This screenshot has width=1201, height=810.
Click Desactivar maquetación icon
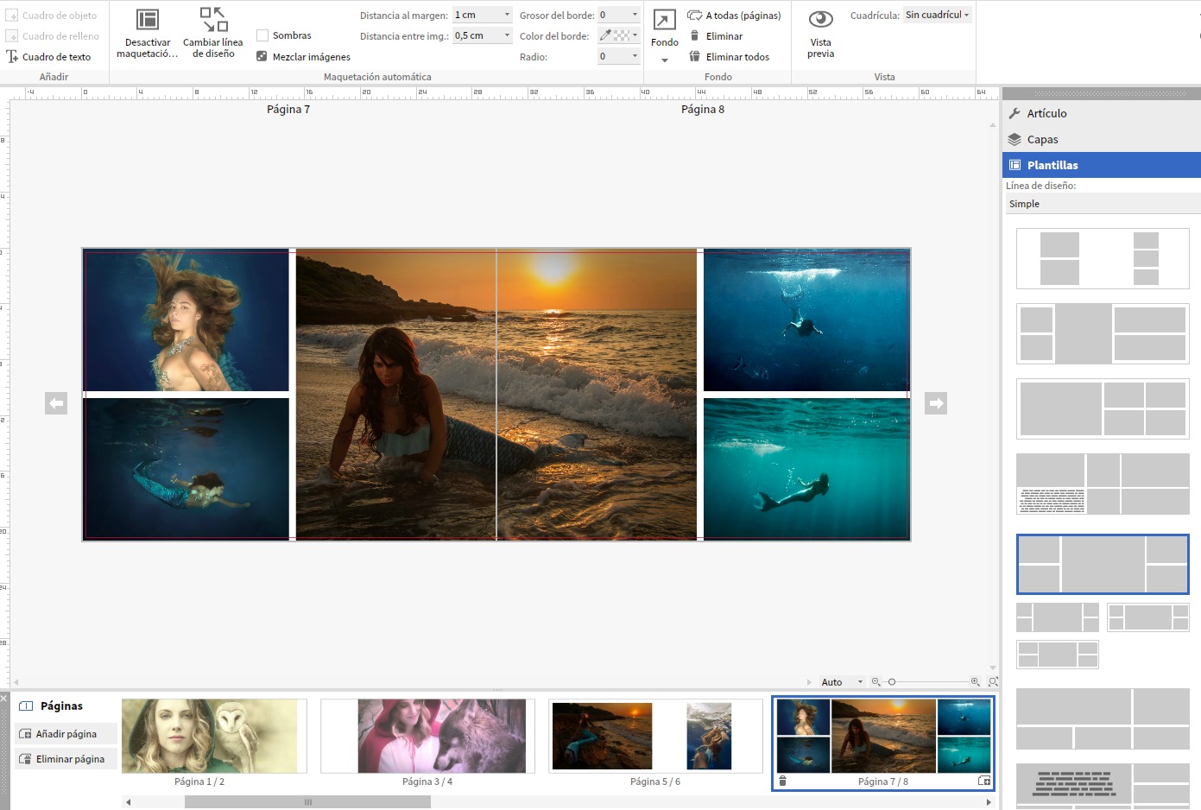(148, 20)
